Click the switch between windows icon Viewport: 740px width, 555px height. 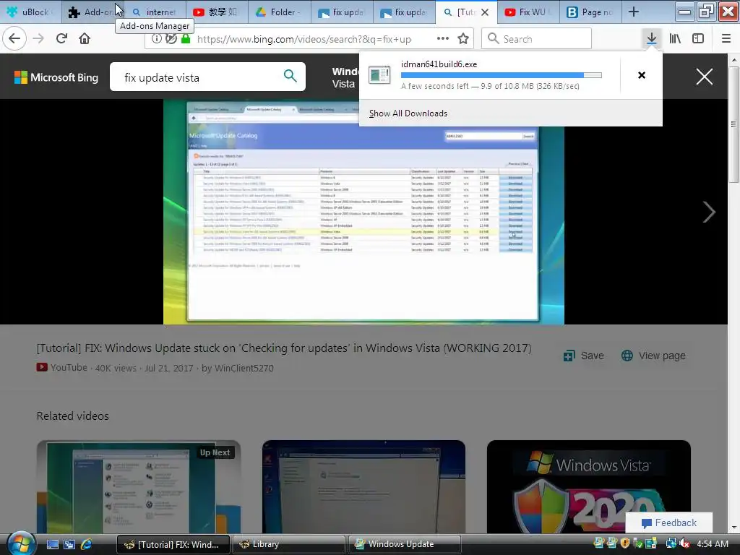click(x=69, y=544)
